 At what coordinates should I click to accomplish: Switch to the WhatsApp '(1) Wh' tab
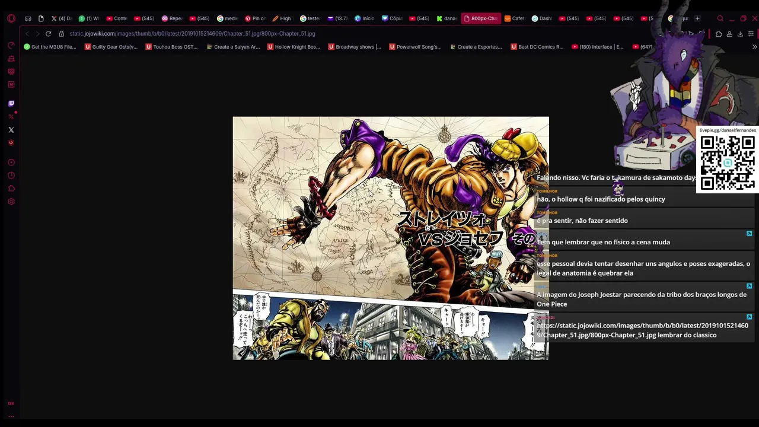pos(89,18)
